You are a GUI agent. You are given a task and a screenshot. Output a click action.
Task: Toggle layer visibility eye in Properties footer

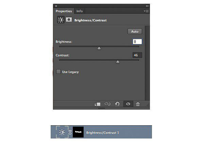tap(128, 104)
